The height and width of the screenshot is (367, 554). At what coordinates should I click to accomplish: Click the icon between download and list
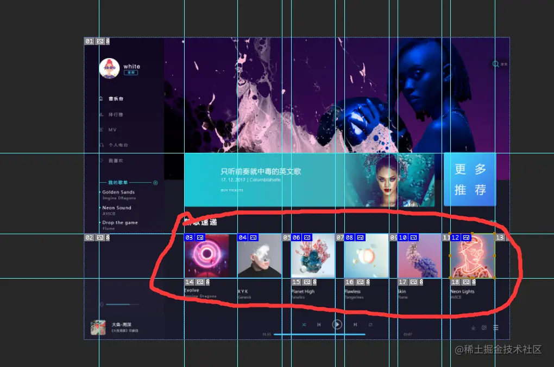(484, 328)
